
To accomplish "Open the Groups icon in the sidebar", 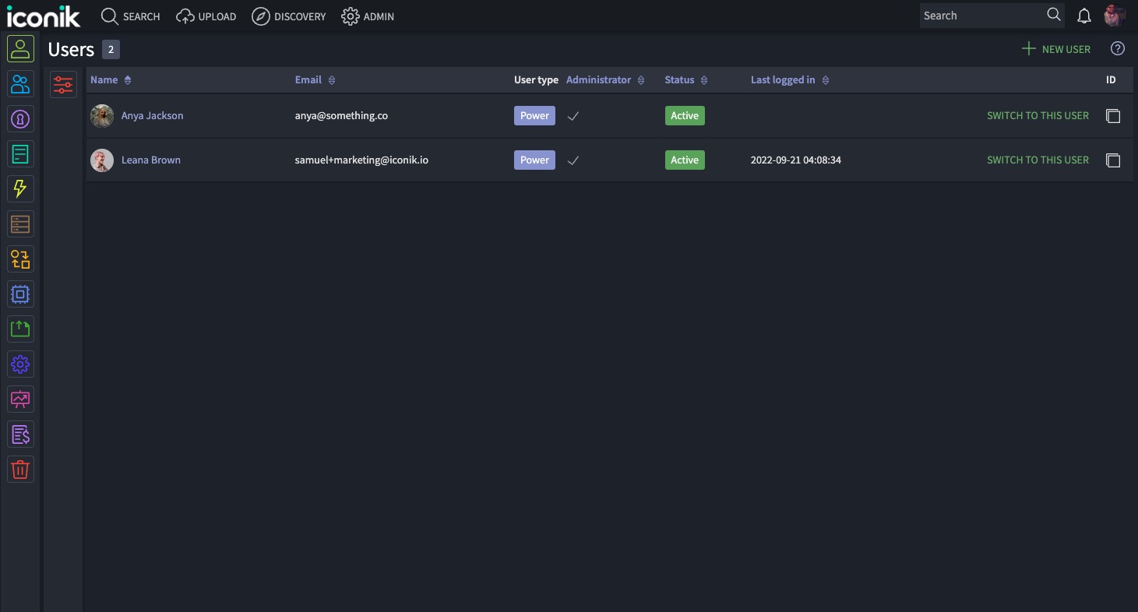I will [20, 83].
